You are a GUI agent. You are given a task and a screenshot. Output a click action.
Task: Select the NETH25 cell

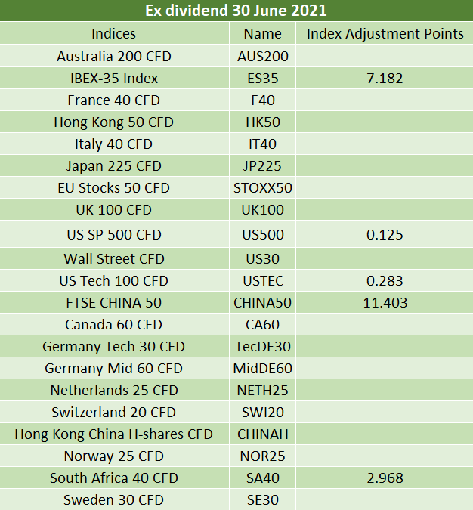pos(262,391)
